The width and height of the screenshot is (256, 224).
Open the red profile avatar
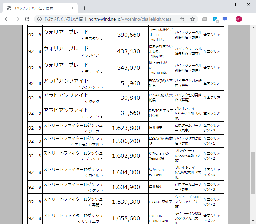point(239,19)
